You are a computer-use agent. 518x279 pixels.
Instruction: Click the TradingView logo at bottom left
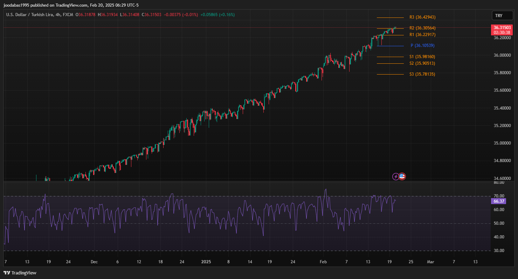coord(20,273)
